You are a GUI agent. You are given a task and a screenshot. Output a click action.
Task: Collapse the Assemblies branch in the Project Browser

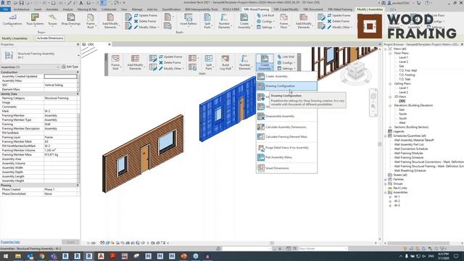pyautogui.click(x=386, y=192)
